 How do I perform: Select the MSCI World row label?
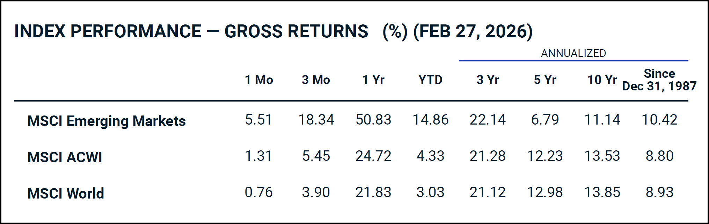click(66, 194)
